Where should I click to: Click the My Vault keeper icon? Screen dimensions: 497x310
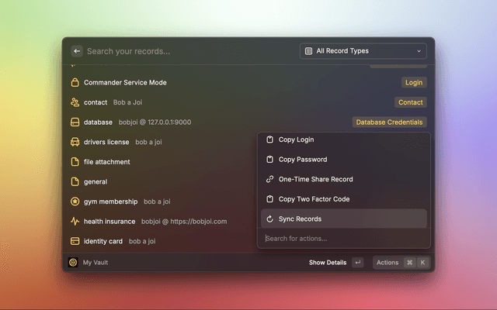[73, 263]
